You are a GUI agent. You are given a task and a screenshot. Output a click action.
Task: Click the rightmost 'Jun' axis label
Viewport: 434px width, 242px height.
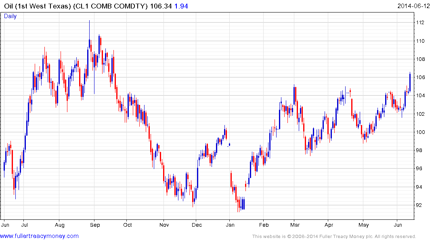[x=398, y=225]
